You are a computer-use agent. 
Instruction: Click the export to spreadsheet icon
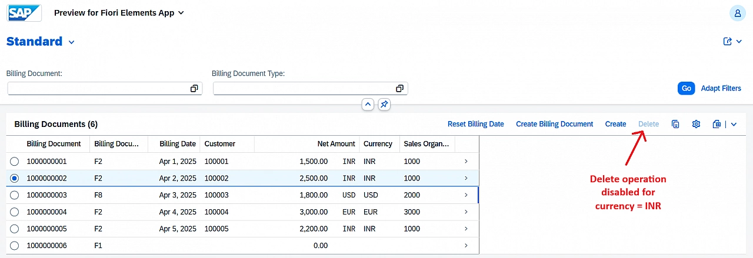pyautogui.click(x=716, y=124)
